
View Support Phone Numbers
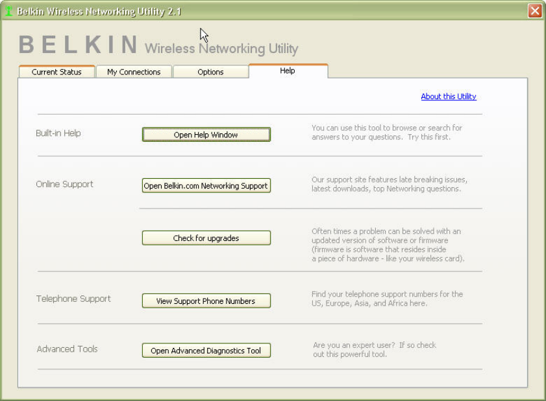coord(206,301)
